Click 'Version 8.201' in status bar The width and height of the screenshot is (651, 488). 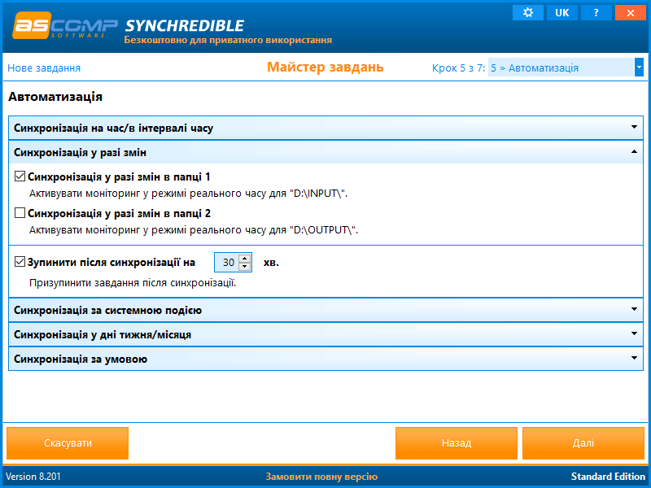(x=33, y=477)
